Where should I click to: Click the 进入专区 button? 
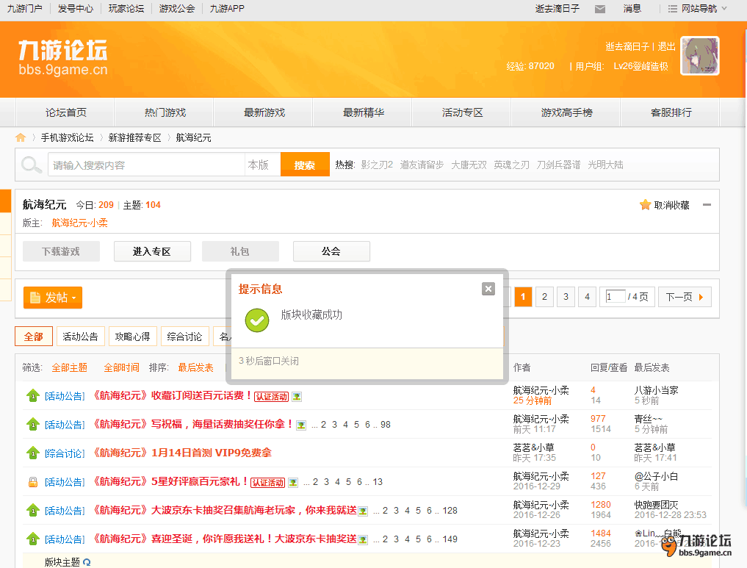click(x=152, y=251)
